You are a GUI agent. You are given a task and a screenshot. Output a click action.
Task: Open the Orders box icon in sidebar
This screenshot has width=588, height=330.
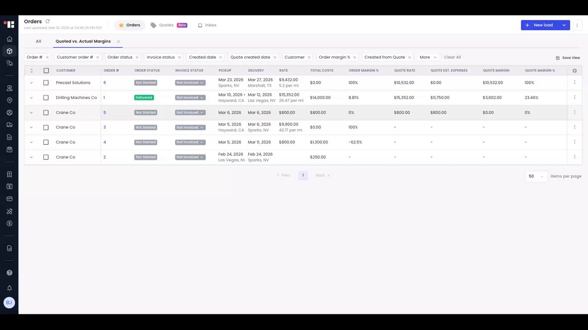coord(9,51)
